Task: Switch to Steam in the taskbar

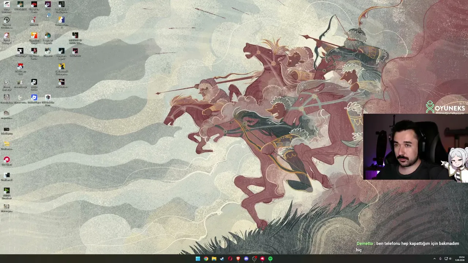Action: pos(222,259)
